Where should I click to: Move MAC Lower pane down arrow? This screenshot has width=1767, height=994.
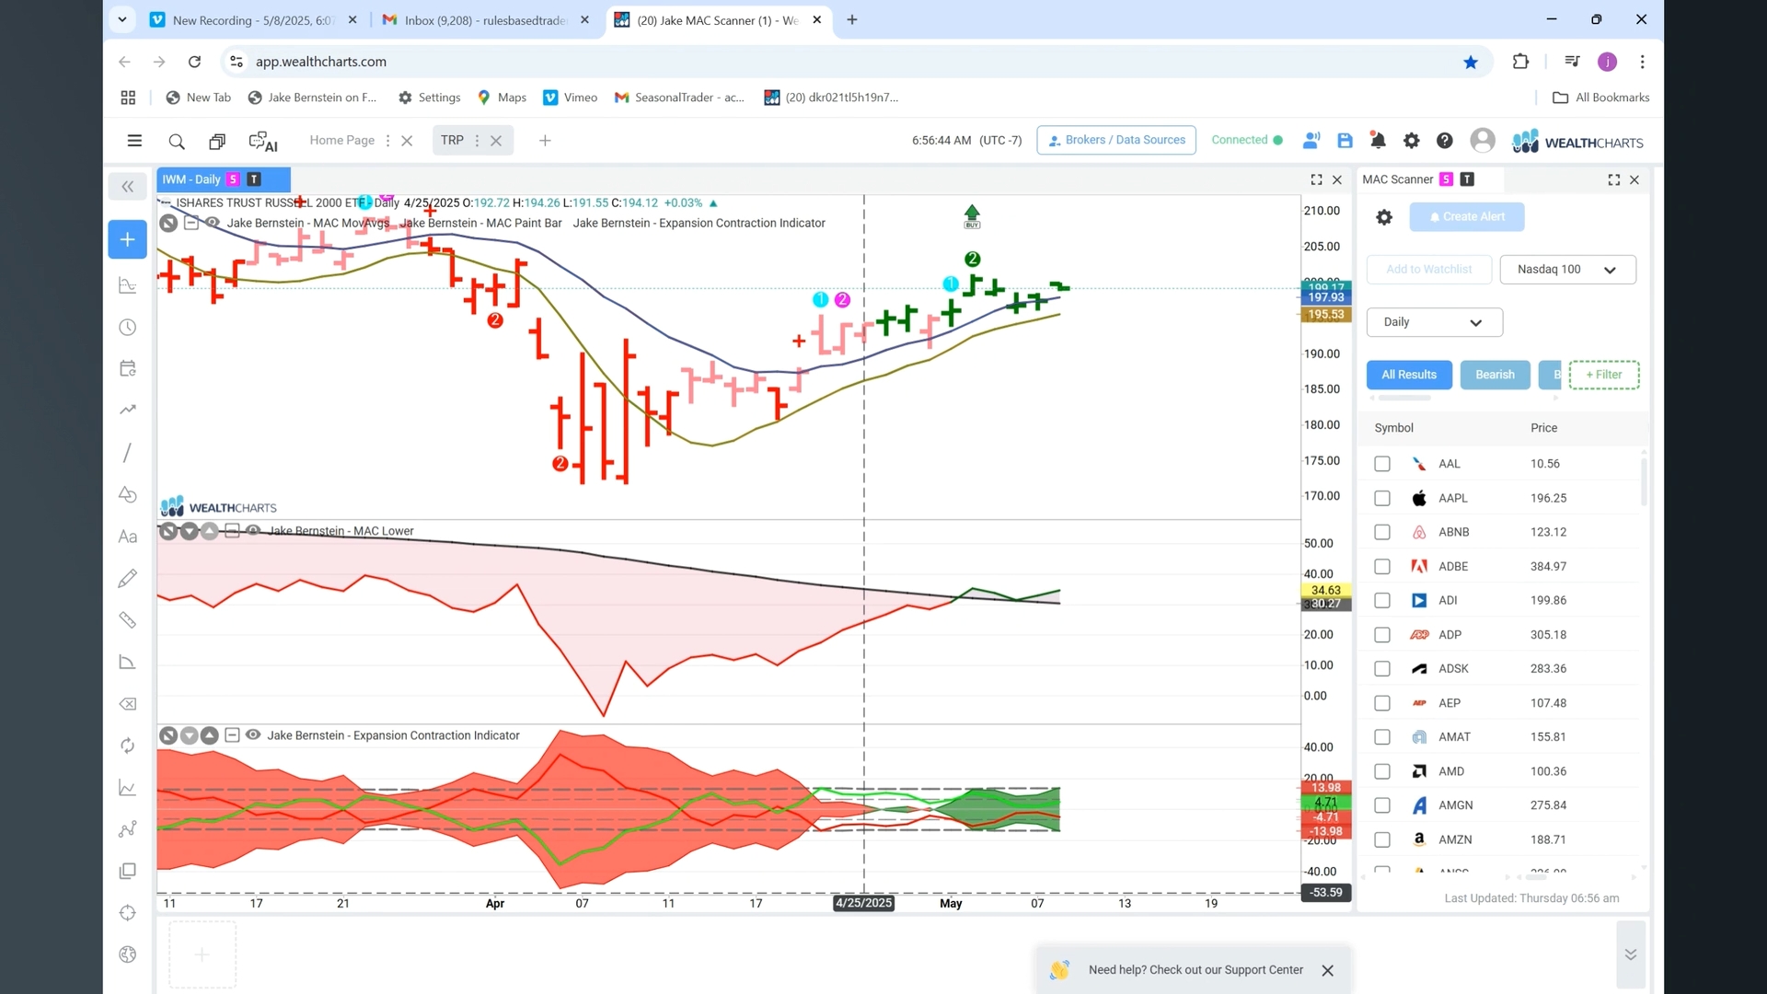(190, 531)
